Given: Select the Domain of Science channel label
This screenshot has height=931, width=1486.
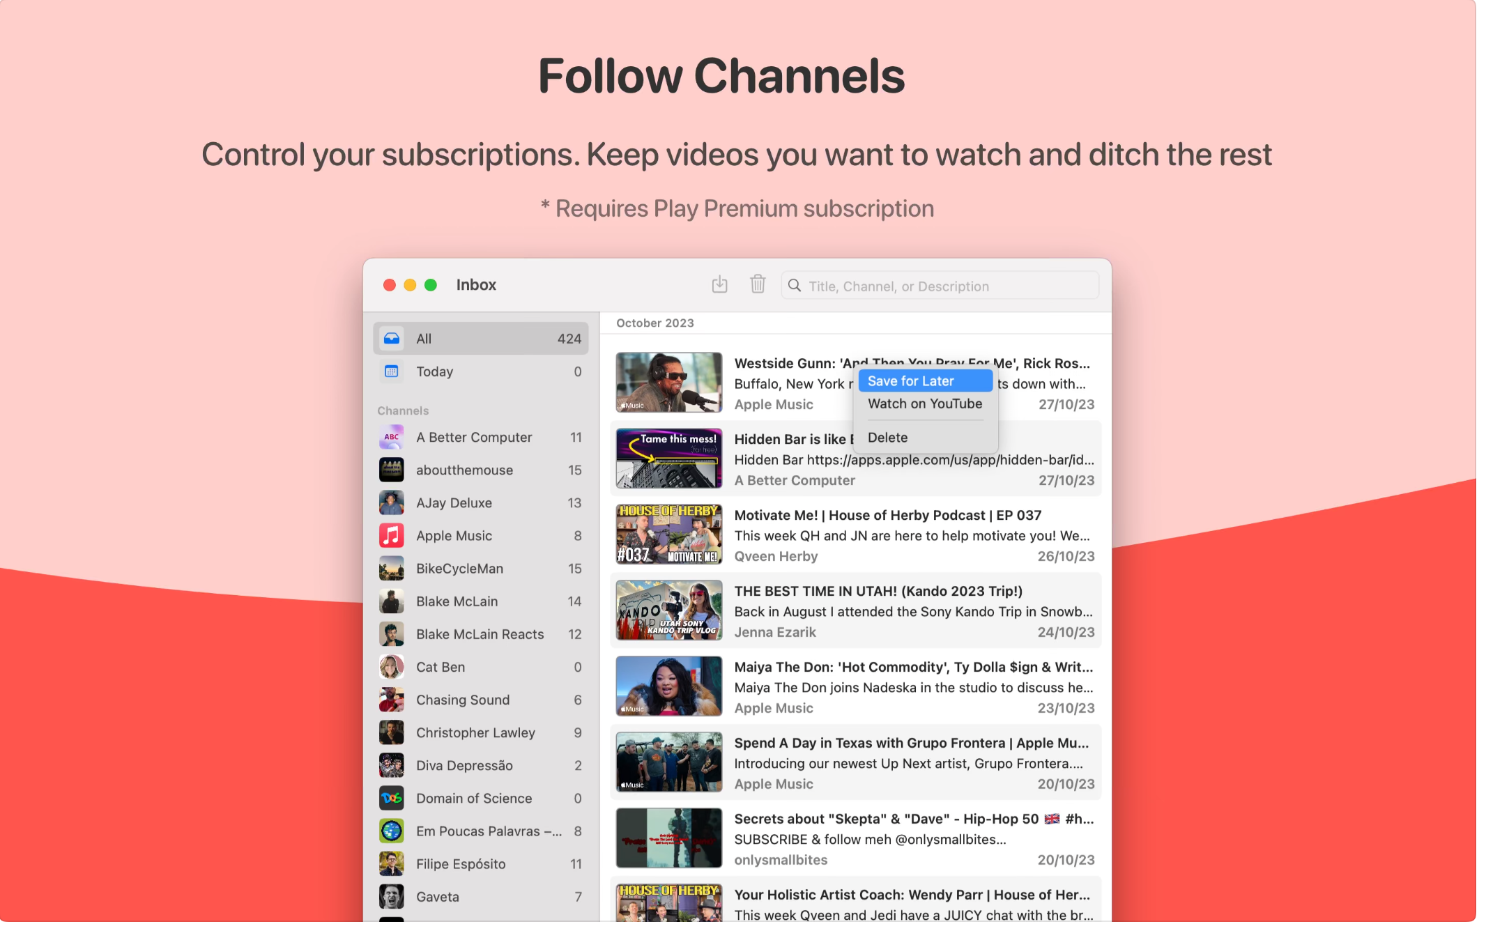Looking at the screenshot, I should [474, 798].
